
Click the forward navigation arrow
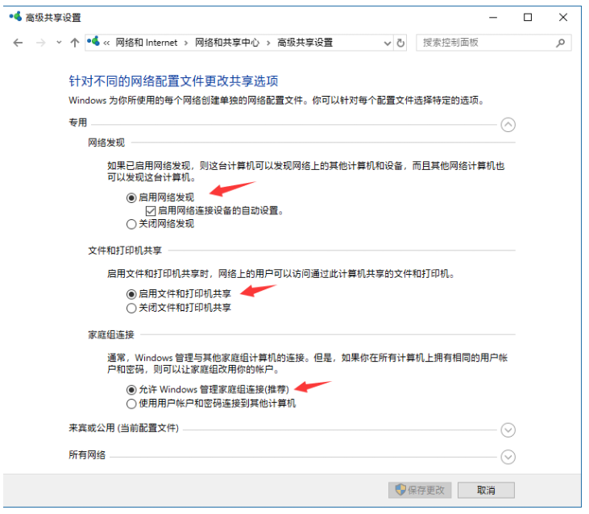coord(40,43)
